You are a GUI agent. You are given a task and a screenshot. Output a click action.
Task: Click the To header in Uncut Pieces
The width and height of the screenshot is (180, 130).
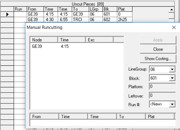coord(80,9)
